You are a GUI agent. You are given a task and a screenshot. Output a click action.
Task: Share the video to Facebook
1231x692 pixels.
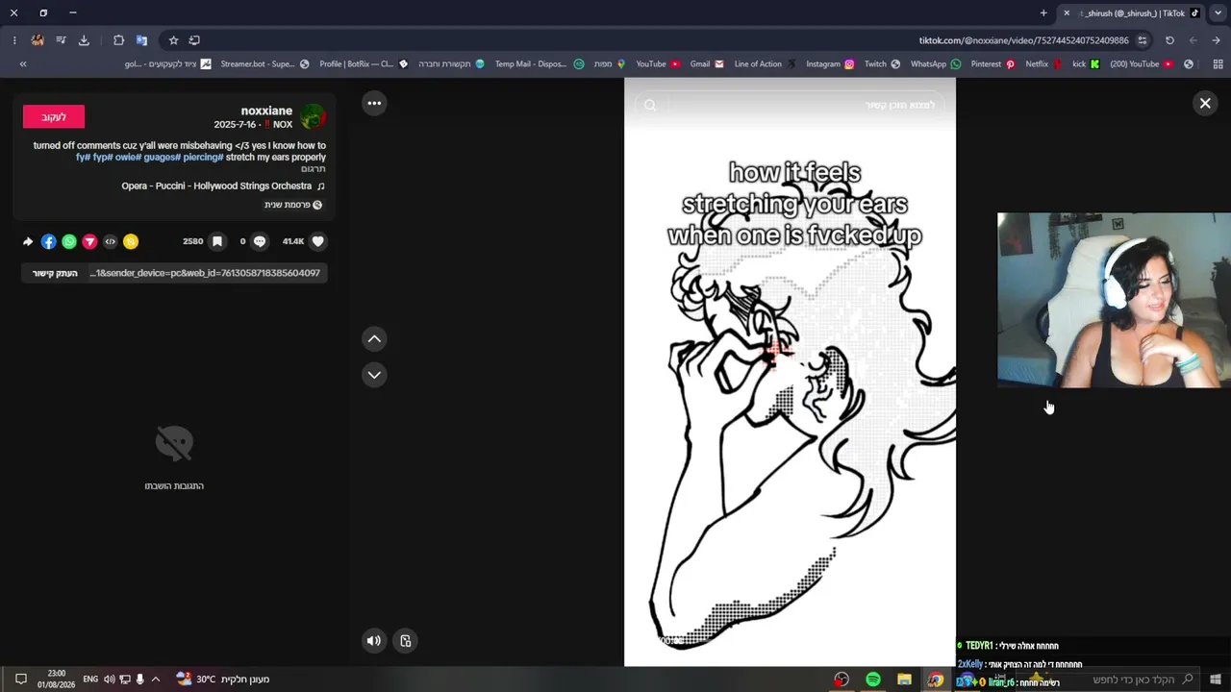48,242
